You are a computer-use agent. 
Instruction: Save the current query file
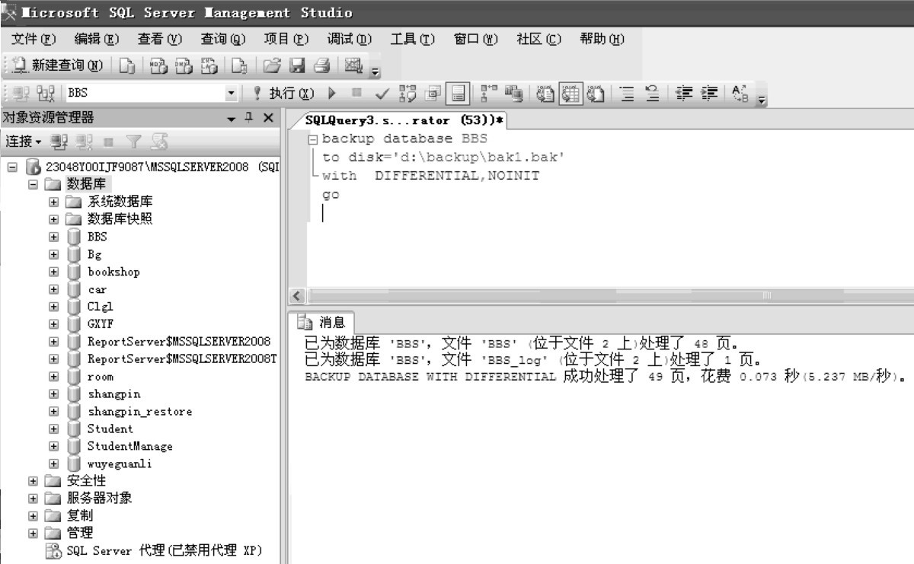point(296,66)
